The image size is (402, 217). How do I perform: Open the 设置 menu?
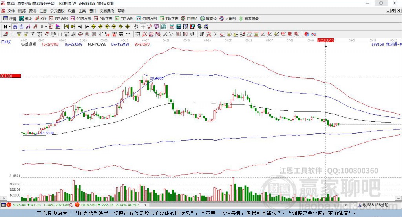pos(71,11)
